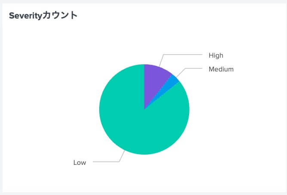Click the Severityカウント panel title
This screenshot has width=287, height=195.
pyautogui.click(x=43, y=15)
